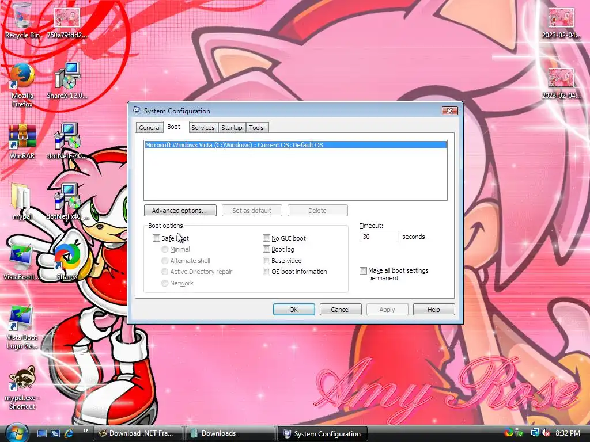Image resolution: width=590 pixels, height=442 pixels.
Task: Click the Delete boot entry button
Action: [x=317, y=211]
